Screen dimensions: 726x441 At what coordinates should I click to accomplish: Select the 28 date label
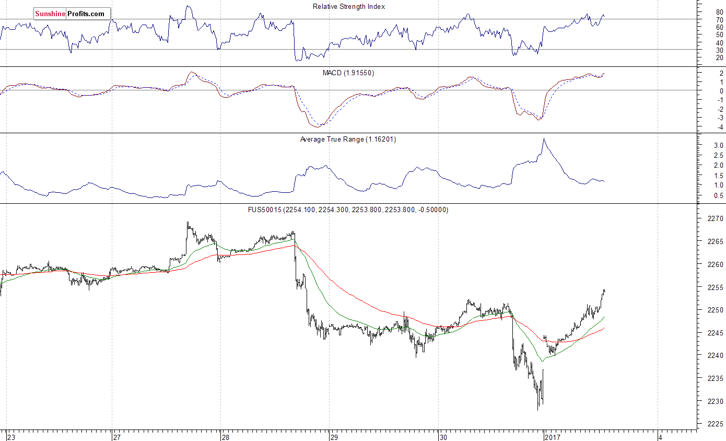226,437
